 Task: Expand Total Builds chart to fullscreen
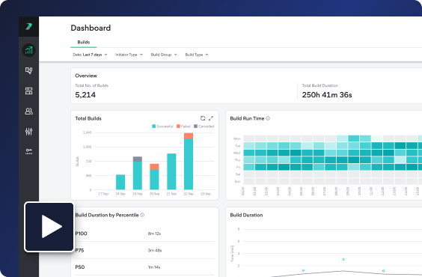tap(211, 118)
